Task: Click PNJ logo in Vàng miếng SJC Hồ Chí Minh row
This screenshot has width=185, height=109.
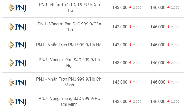Action: pos(17,102)
